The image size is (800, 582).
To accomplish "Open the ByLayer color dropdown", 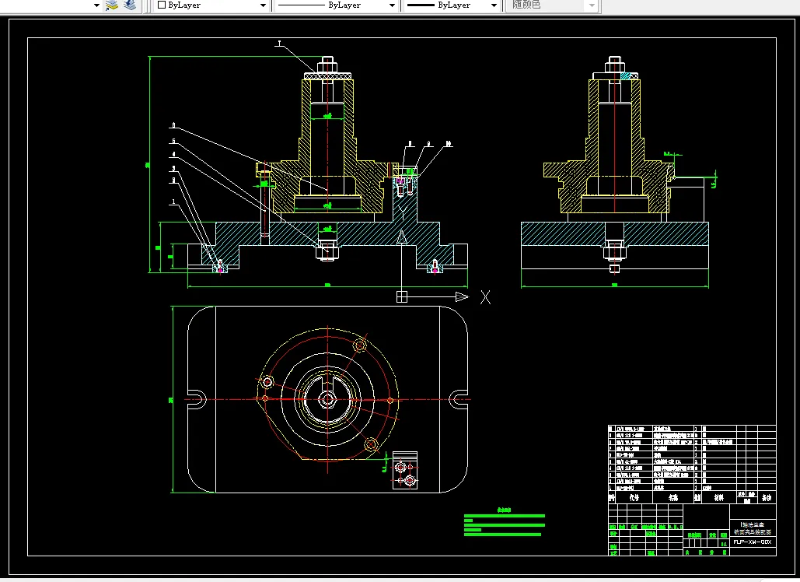I will [263, 5].
